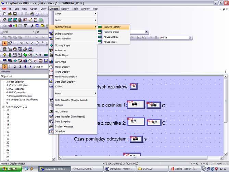This screenshot has height=172, width=229.
Task: Click the green diamond toolbar icon
Action: click(x=25, y=55)
